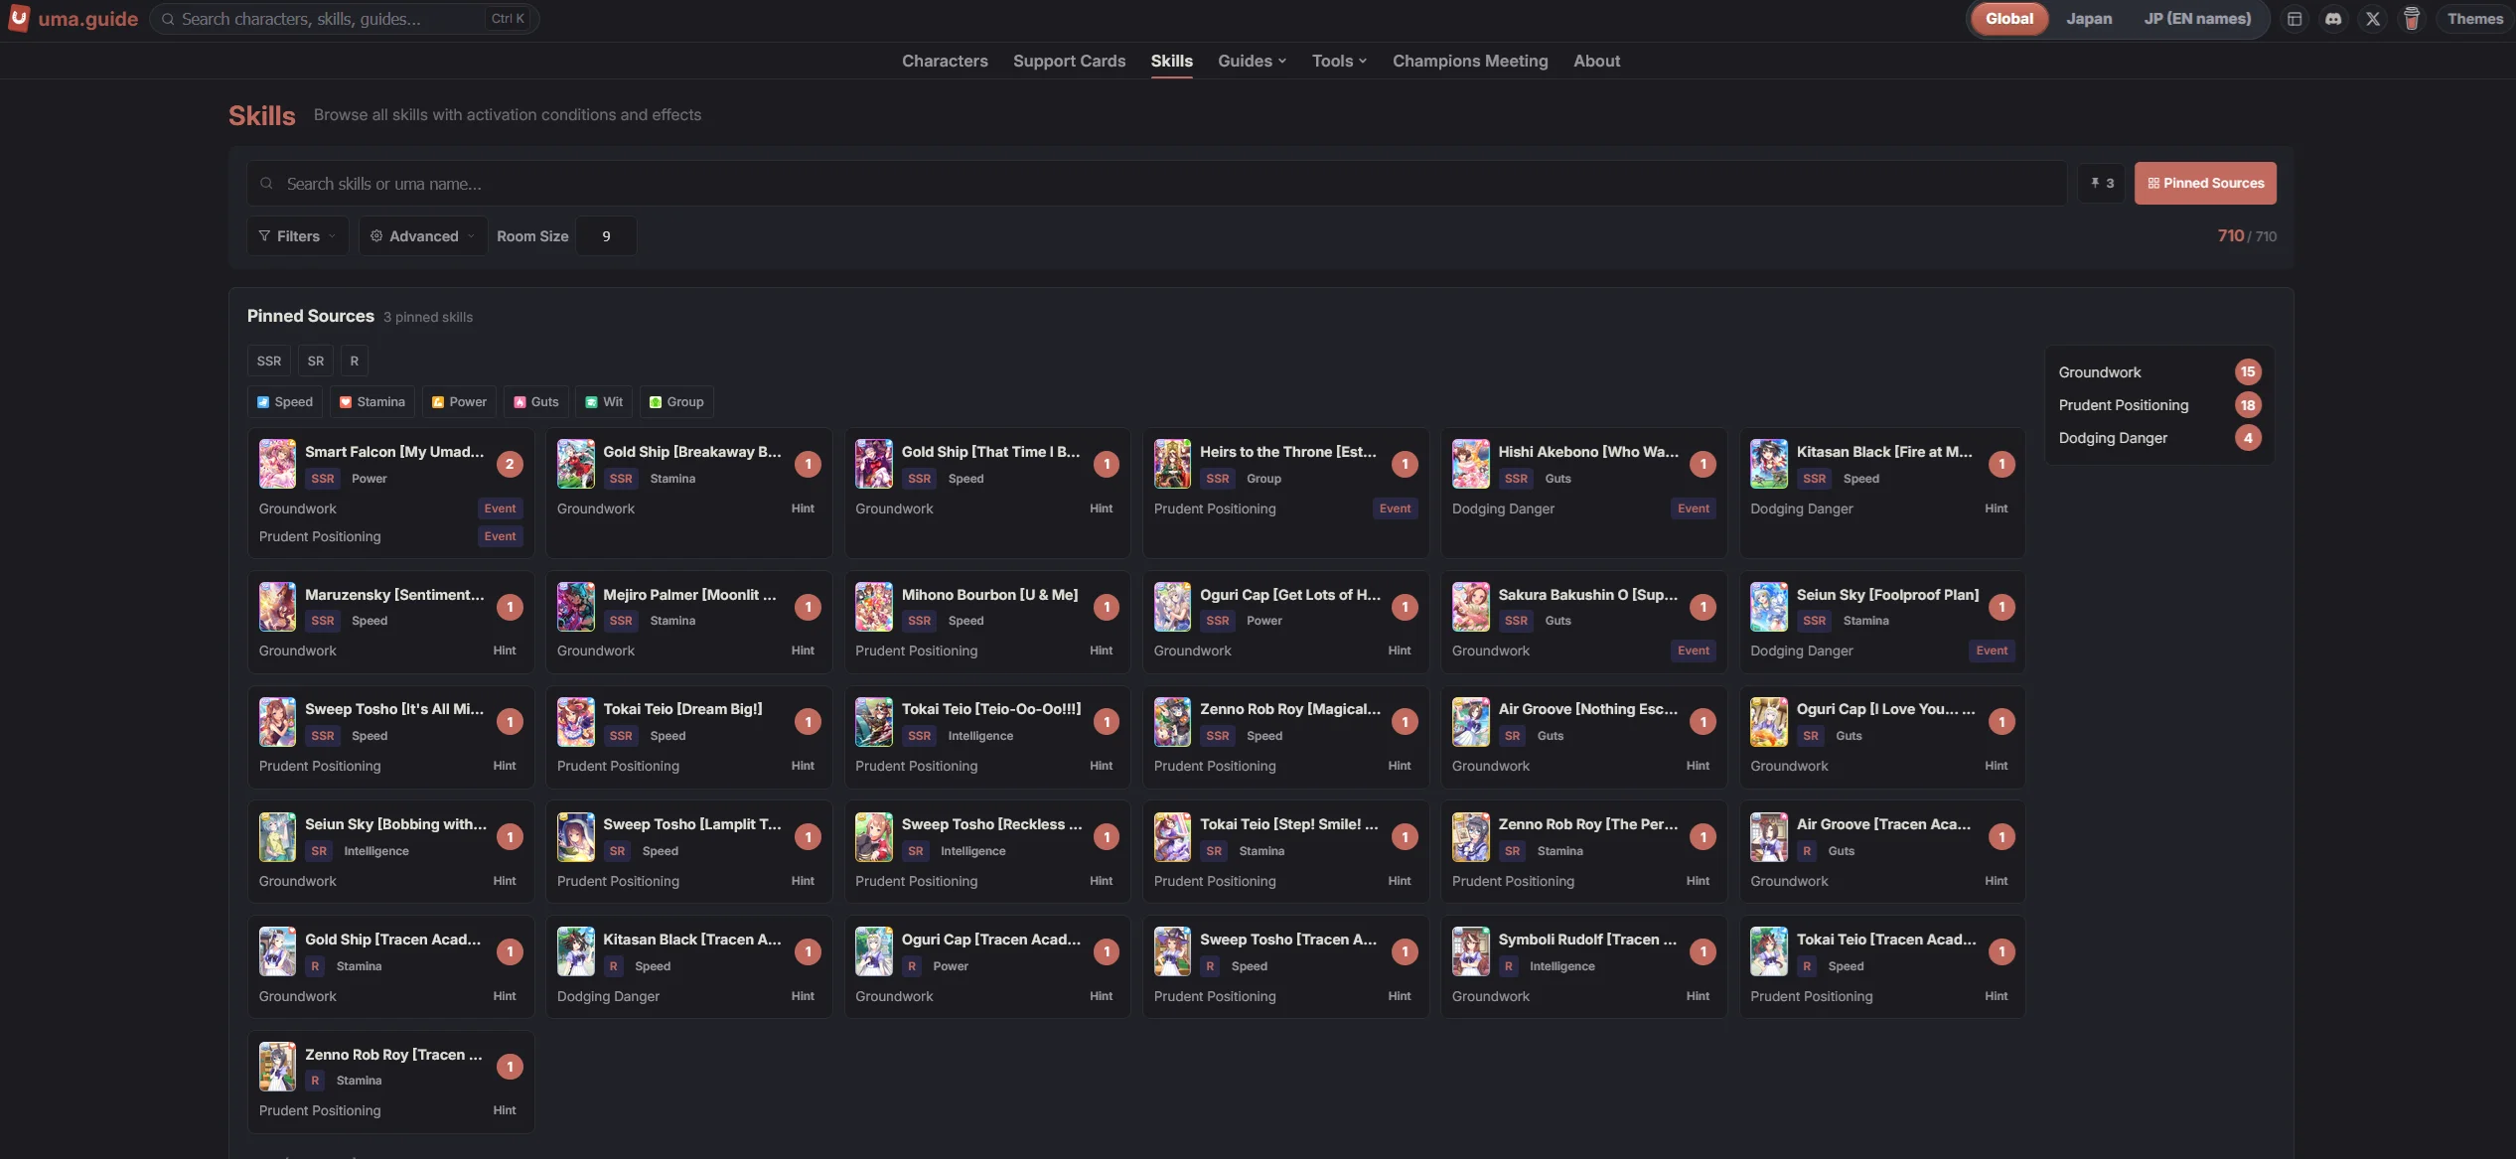Click the Smart Falcon card thumbnail
Screen dimensions: 2516x1159
(277, 464)
